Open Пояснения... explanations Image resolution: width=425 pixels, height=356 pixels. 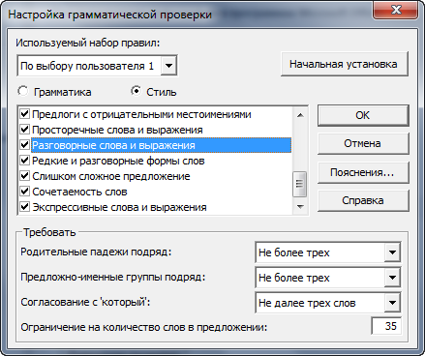(363, 172)
